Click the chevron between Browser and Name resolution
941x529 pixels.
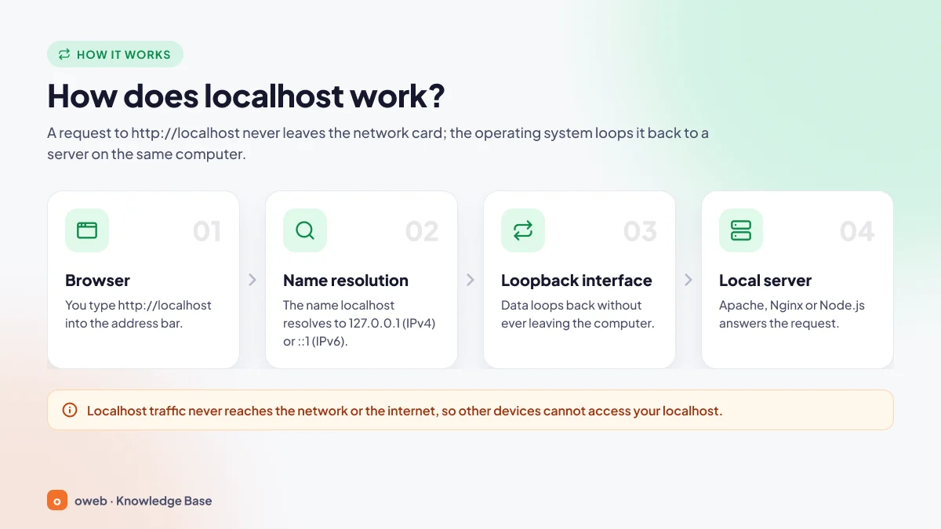253,280
